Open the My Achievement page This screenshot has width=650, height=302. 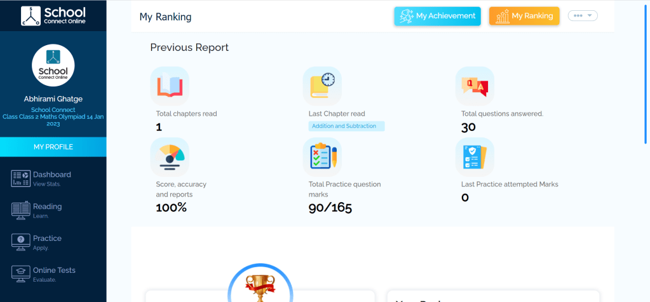(x=437, y=16)
